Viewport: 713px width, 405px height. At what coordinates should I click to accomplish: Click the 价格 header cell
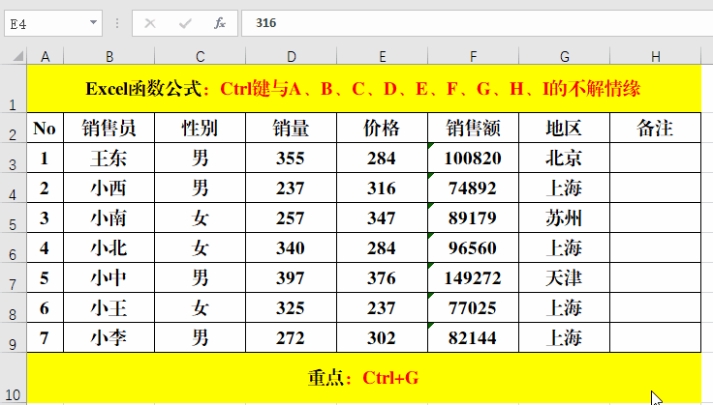382,128
